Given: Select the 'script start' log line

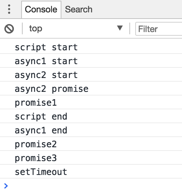Looking at the screenshot, I should (x=91, y=47).
